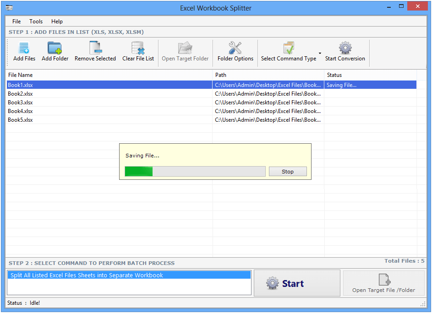432x313 pixels.
Task: Click the path cell for Book2.xlsx
Action: (x=268, y=94)
